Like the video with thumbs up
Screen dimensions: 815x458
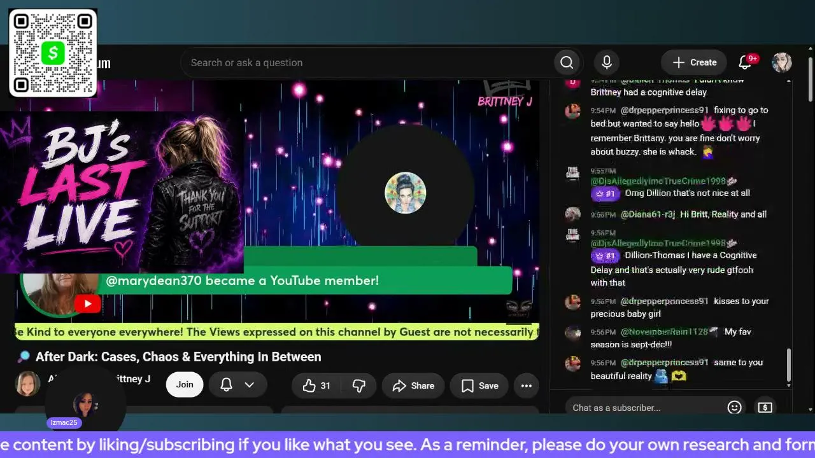(x=317, y=385)
